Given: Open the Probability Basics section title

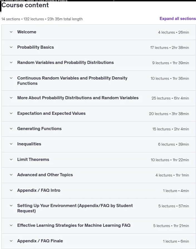Looking at the screenshot, I should [x=36, y=47].
